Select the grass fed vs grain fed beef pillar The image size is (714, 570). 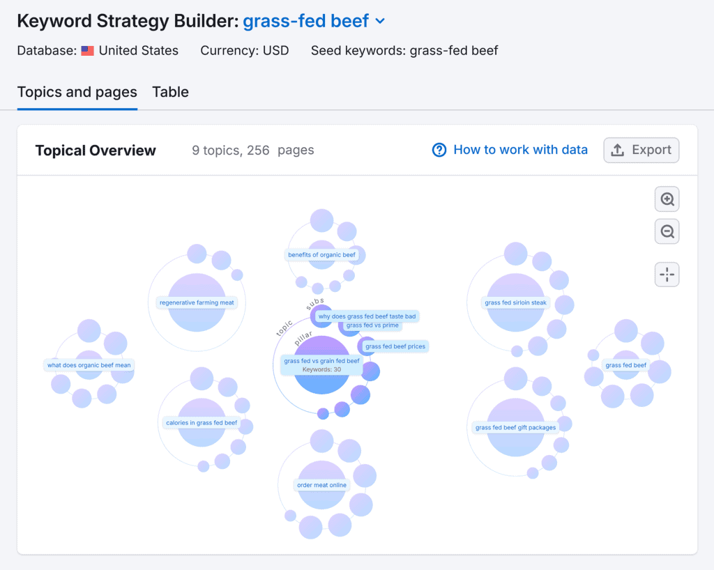321,361
